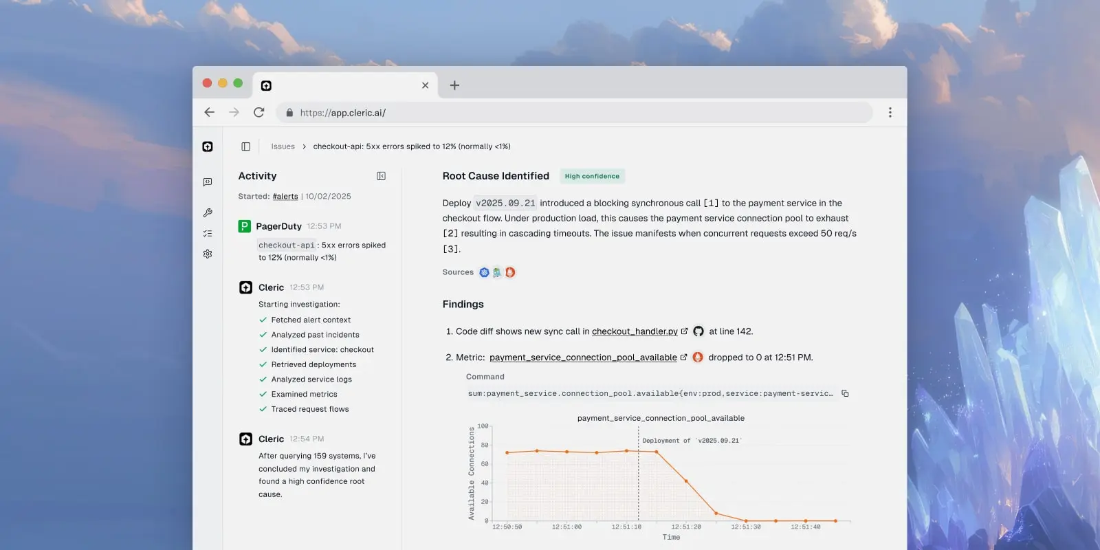Click the Cleric logo in the sidebar

click(x=208, y=146)
